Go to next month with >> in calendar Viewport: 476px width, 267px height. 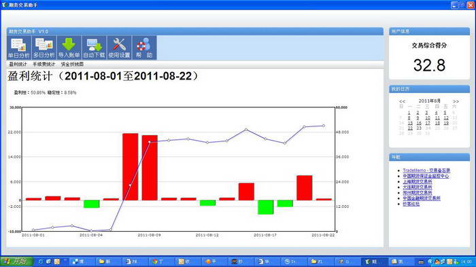tap(456, 101)
